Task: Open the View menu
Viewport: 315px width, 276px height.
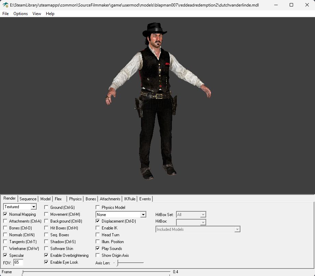Action: click(37, 14)
